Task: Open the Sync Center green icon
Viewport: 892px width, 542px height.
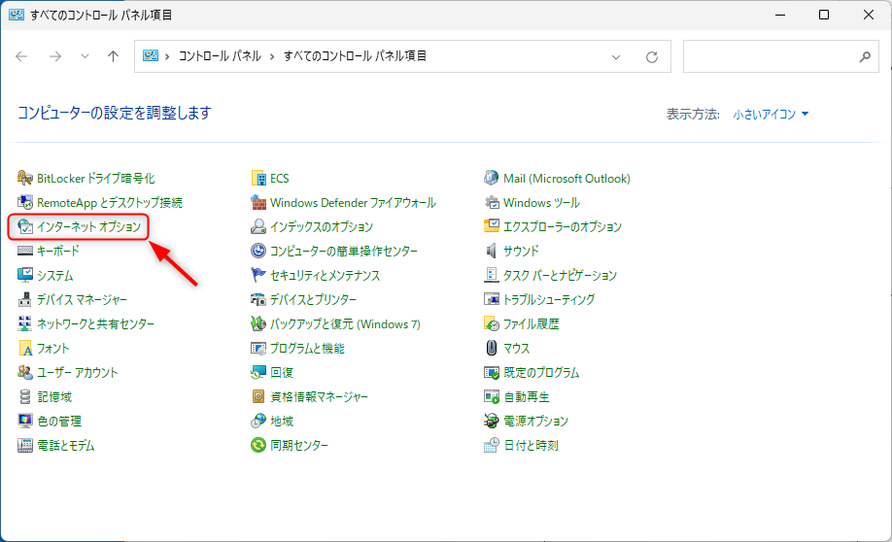Action: [258, 446]
